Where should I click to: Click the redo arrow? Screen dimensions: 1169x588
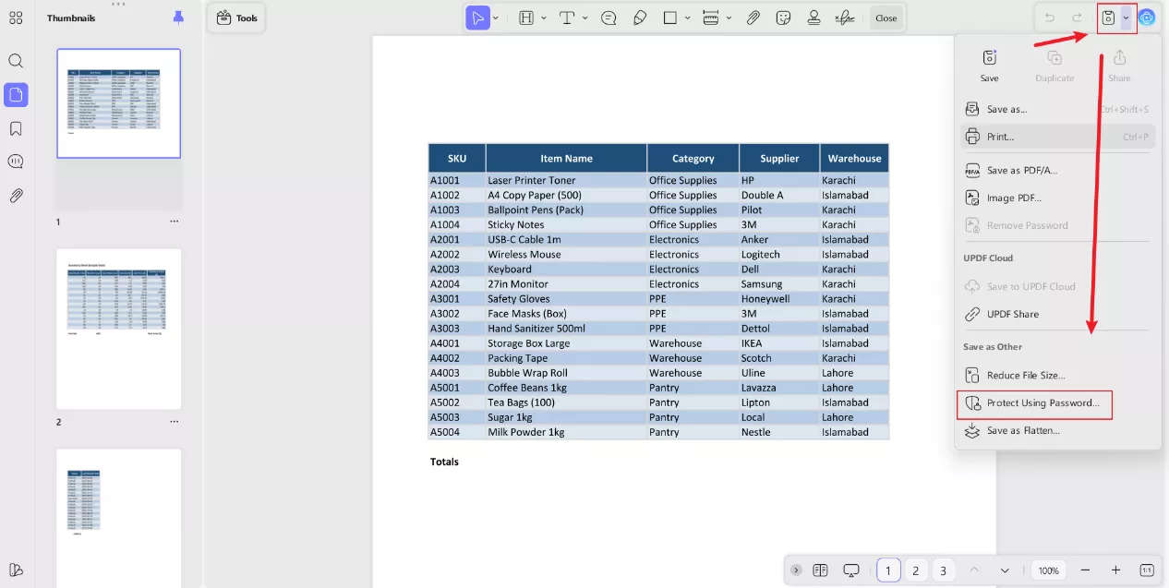pos(1077,18)
